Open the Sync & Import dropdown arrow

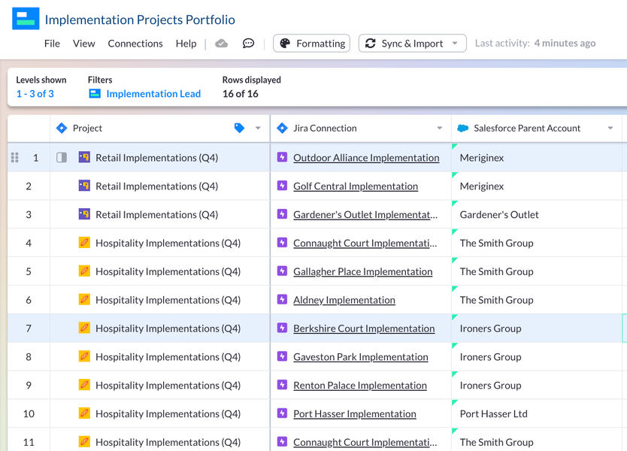click(455, 43)
